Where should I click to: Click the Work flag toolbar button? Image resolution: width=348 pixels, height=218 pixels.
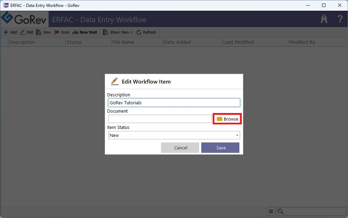(x=62, y=32)
